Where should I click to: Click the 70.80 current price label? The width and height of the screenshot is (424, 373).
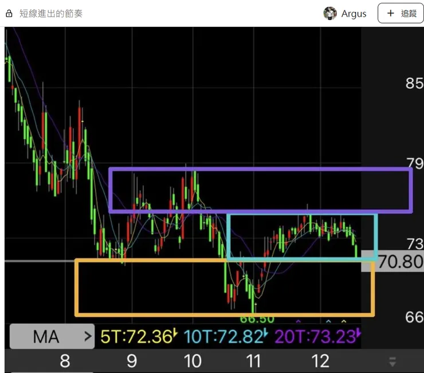click(x=392, y=261)
